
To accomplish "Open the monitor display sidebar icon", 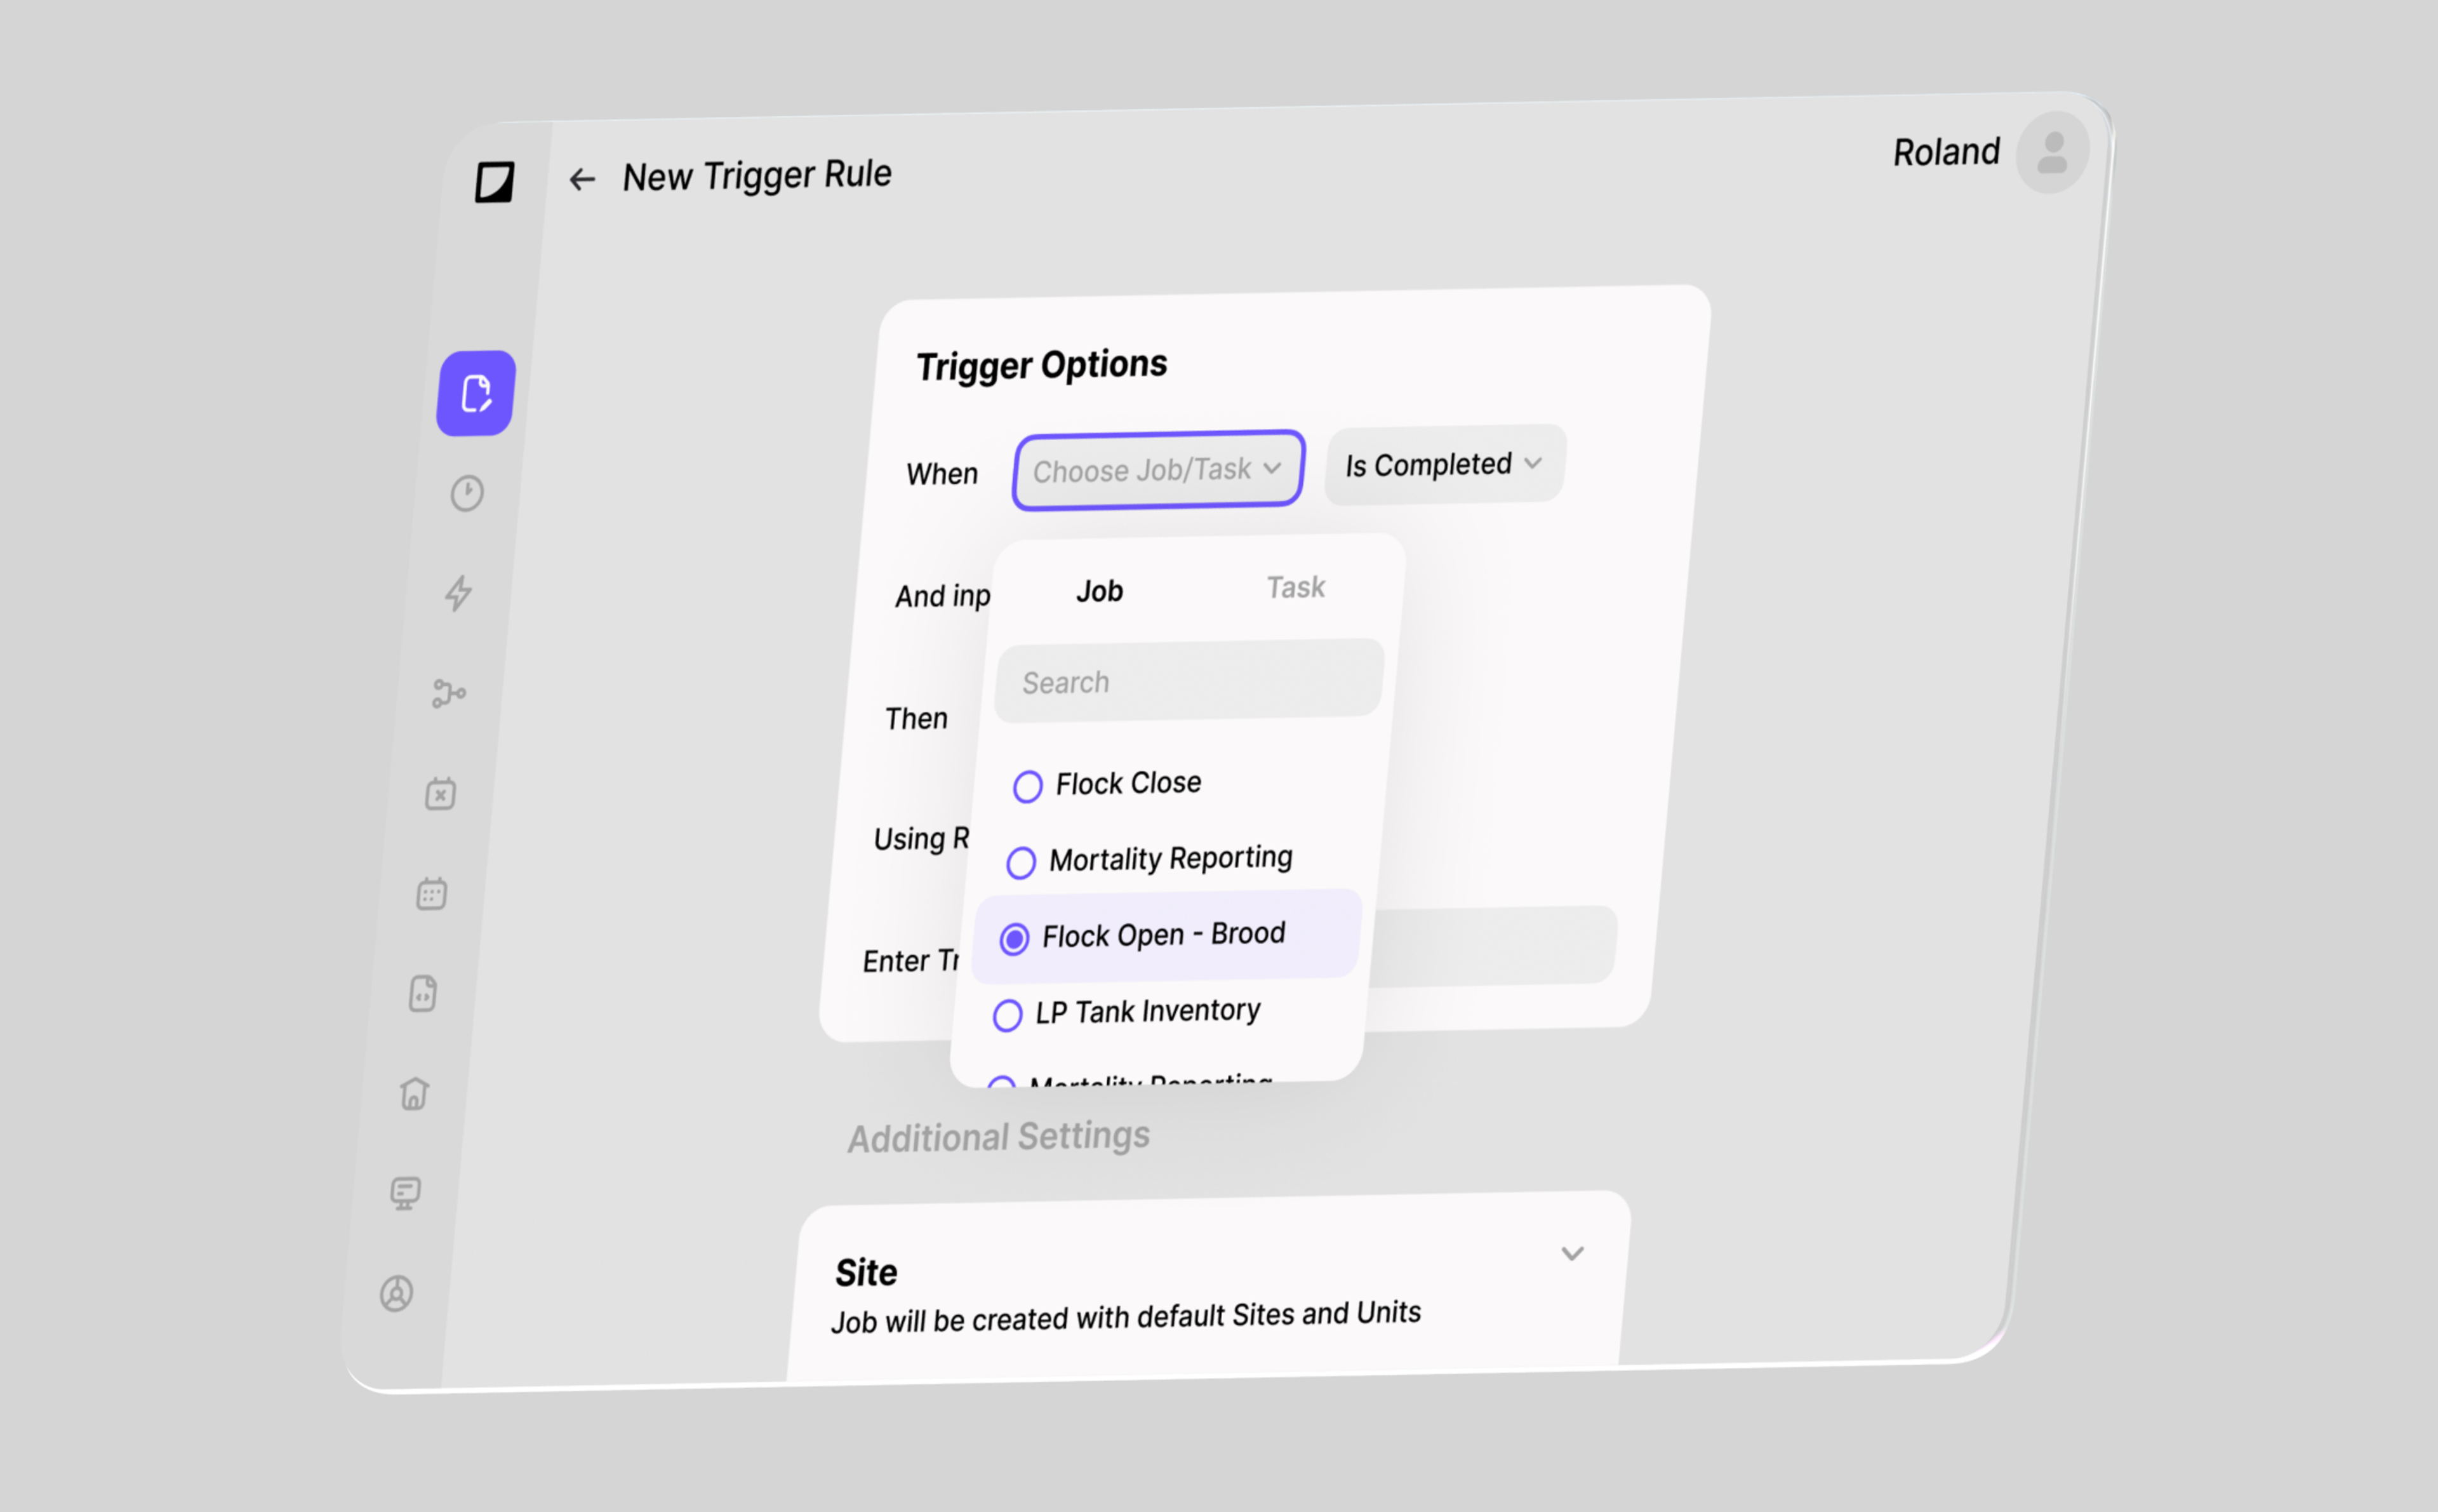I will click(405, 1193).
